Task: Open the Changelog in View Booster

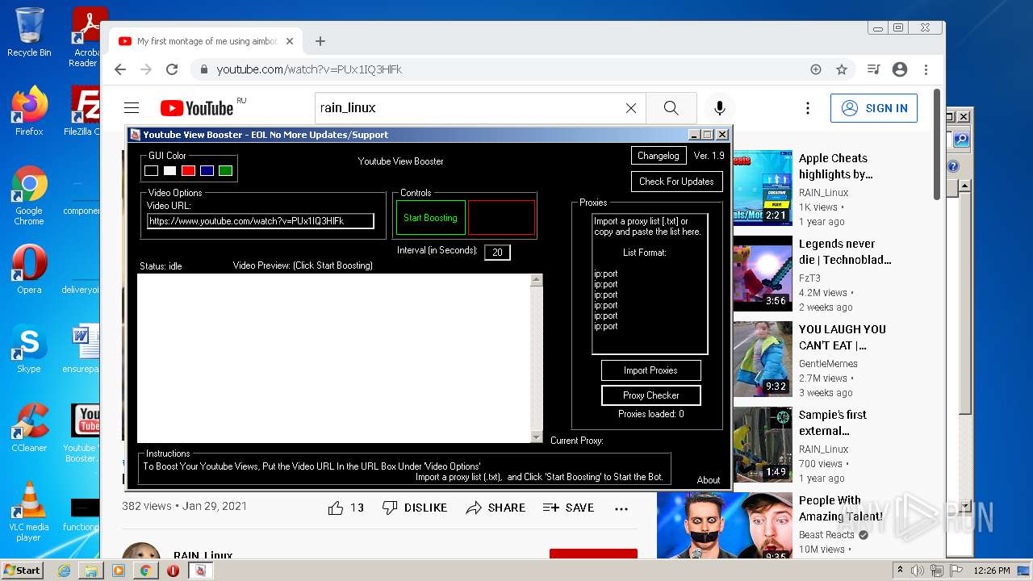Action: (x=658, y=156)
